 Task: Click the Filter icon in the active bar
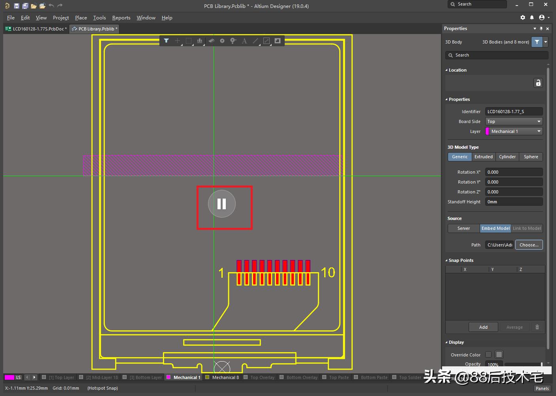pyautogui.click(x=166, y=41)
